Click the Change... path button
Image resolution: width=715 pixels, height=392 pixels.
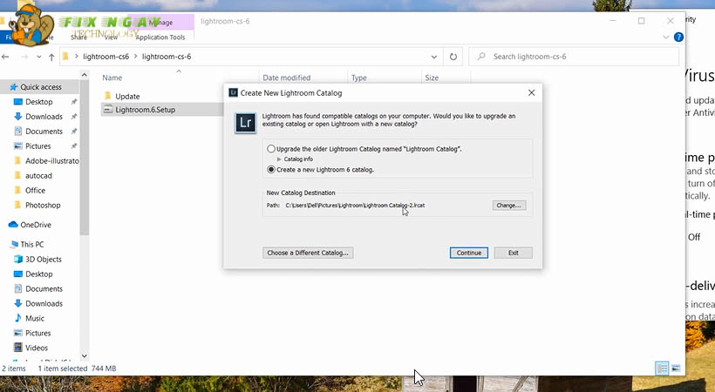click(508, 206)
